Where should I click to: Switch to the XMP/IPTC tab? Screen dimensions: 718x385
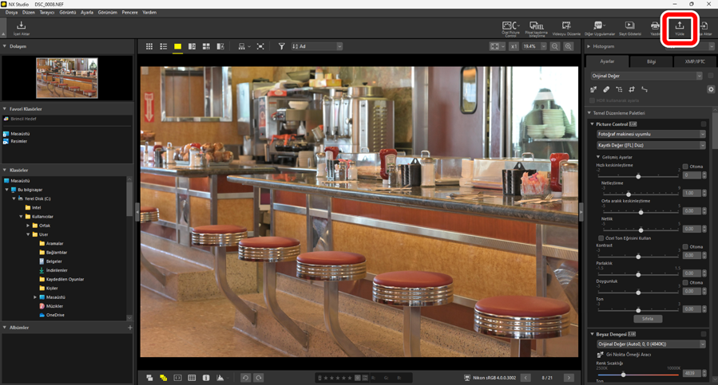pos(695,61)
